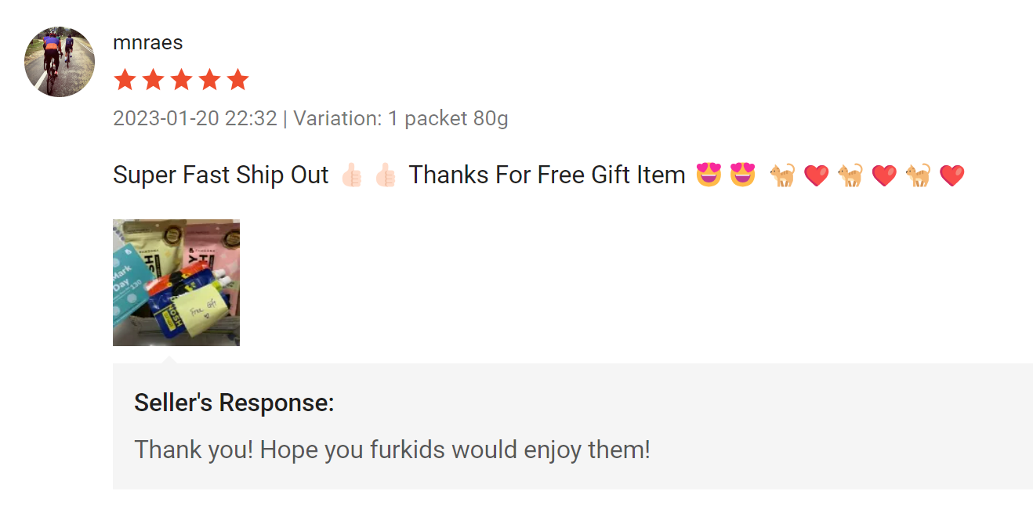The image size is (1033, 520).
Task: Click the third rating star
Action: click(x=181, y=80)
